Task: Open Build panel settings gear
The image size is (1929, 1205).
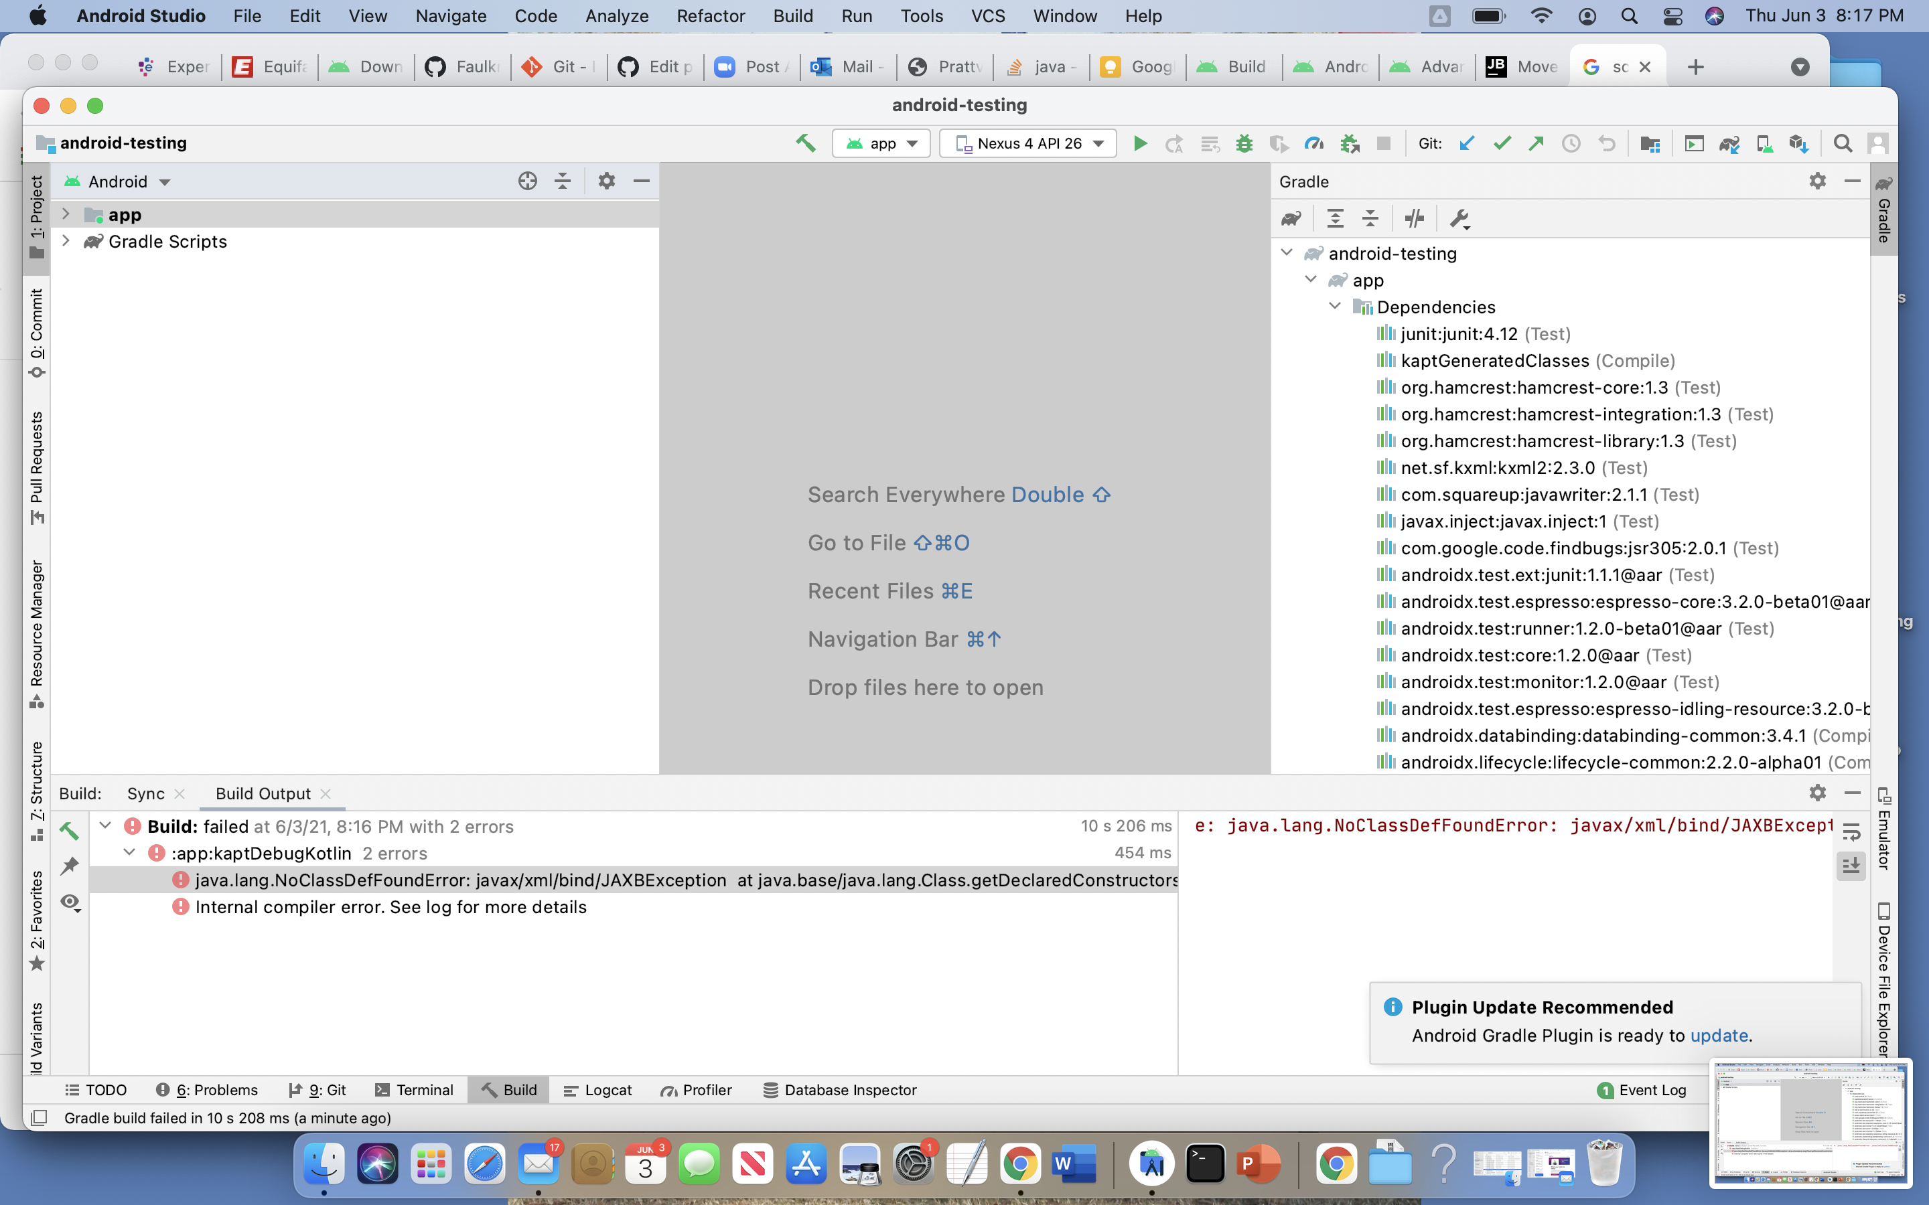Action: click(x=1817, y=793)
